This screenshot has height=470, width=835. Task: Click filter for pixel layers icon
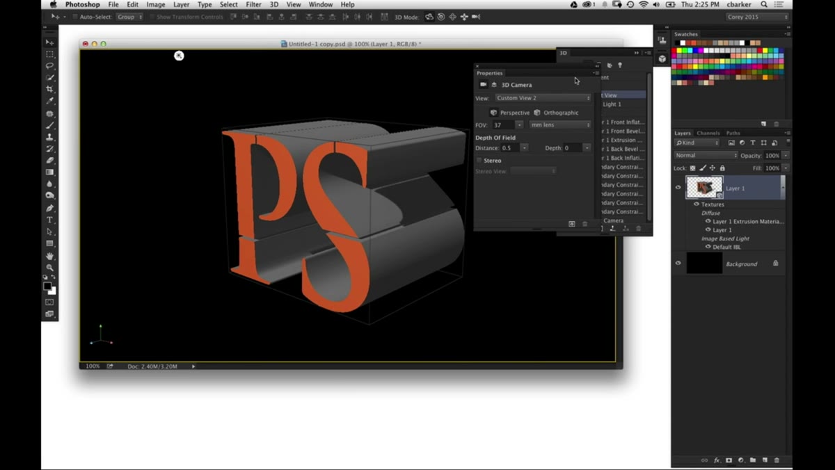coord(731,143)
